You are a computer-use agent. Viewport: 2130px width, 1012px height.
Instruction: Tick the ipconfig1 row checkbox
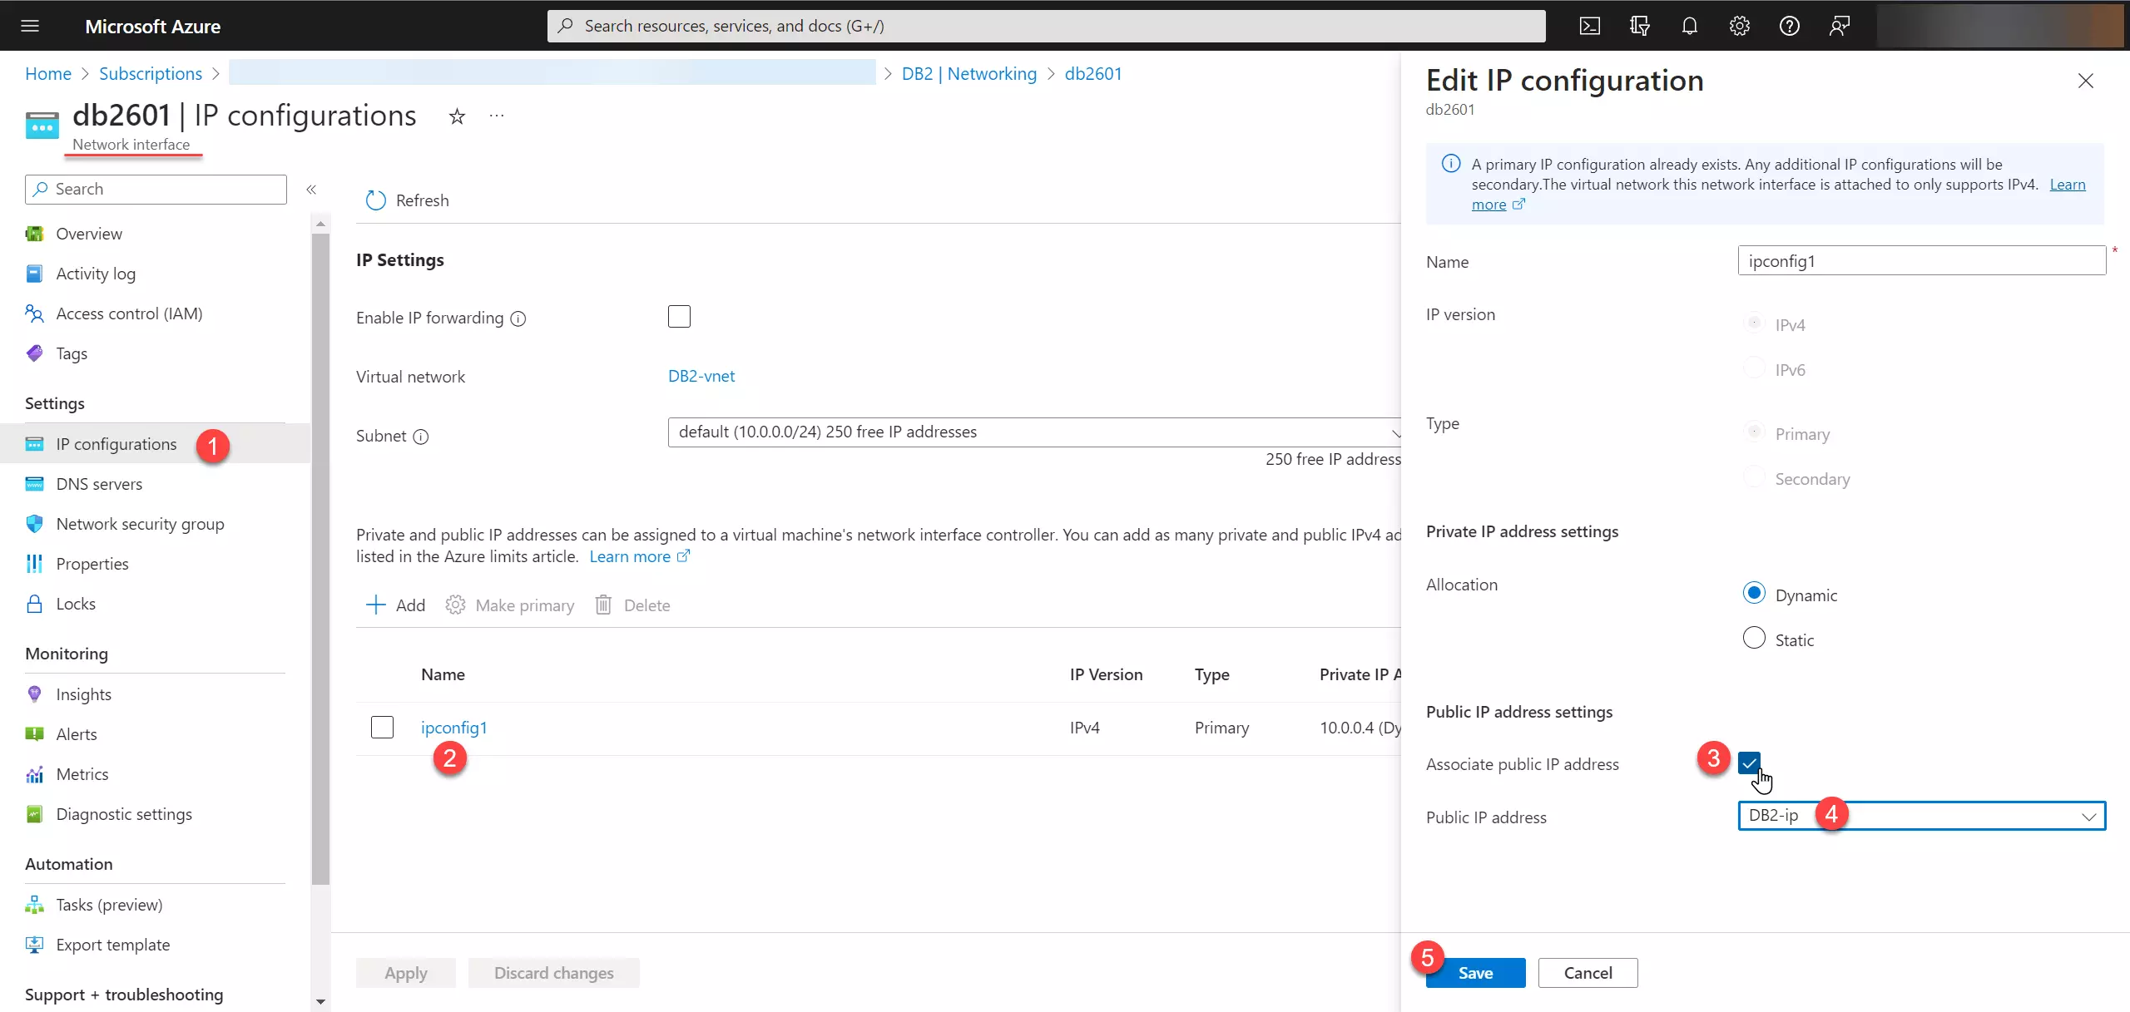382,728
